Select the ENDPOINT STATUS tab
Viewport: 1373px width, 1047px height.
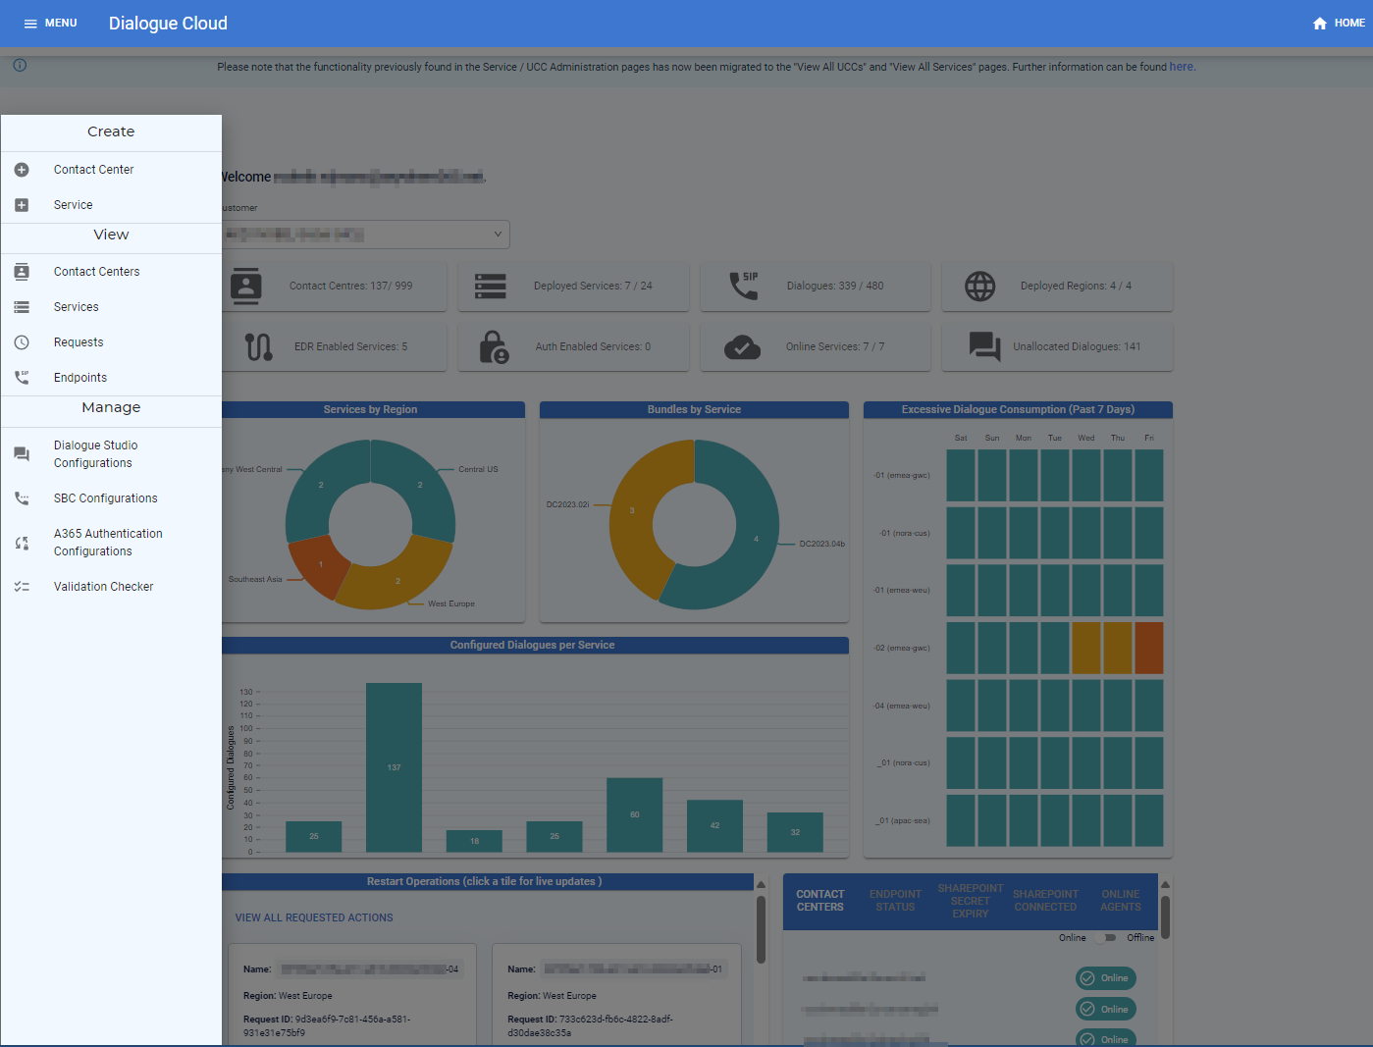pos(895,901)
